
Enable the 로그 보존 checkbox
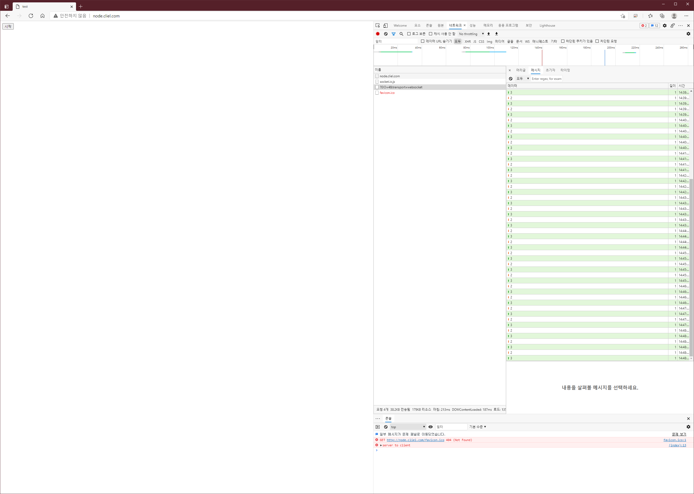(409, 34)
